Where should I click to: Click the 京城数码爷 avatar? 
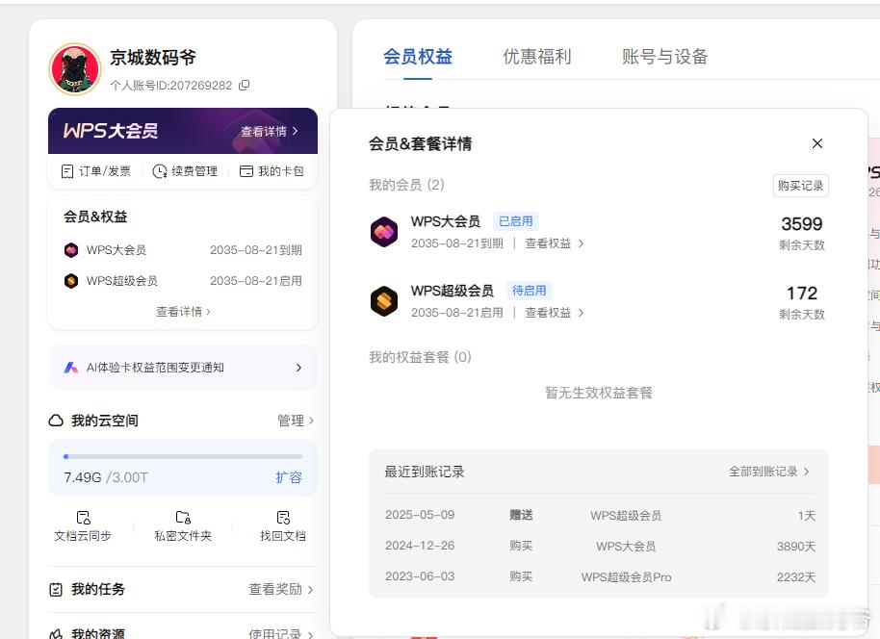73,69
